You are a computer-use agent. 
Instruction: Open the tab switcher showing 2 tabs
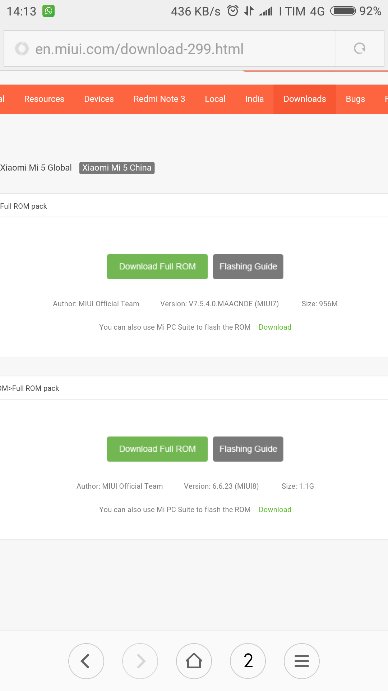tap(248, 661)
